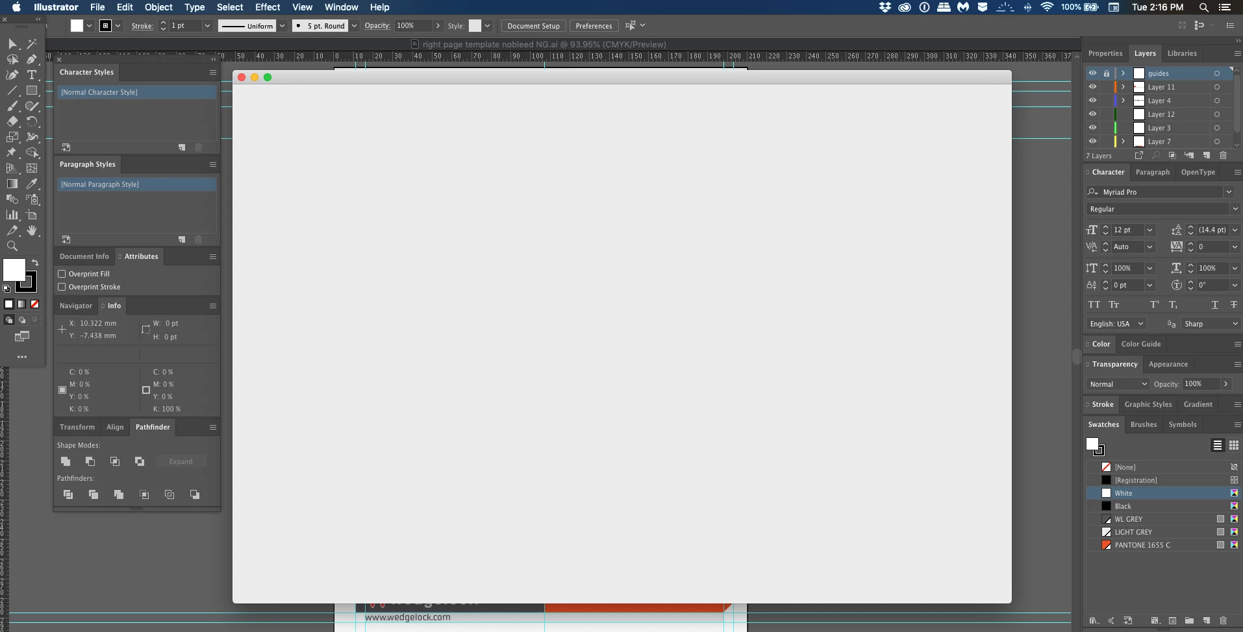Viewport: 1243px width, 632px height.
Task: Select the Eyedropper tool
Action: tap(32, 184)
